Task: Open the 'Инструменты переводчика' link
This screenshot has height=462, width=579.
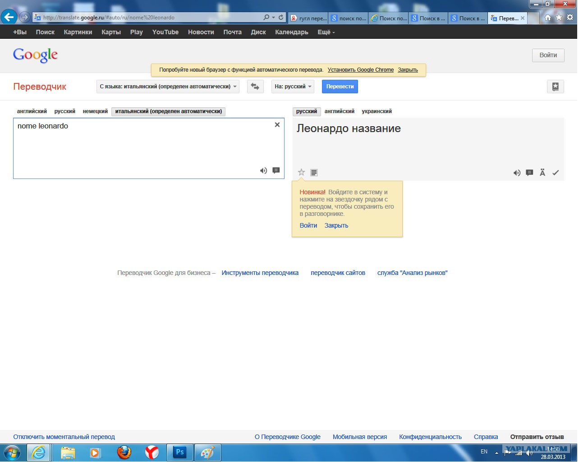Action: pyautogui.click(x=260, y=273)
